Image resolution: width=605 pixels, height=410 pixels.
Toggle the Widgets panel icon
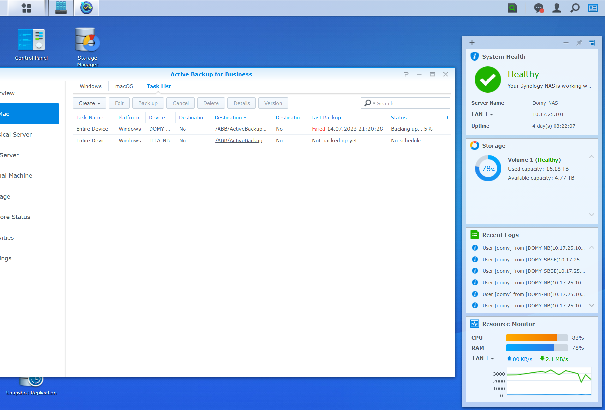pyautogui.click(x=593, y=8)
